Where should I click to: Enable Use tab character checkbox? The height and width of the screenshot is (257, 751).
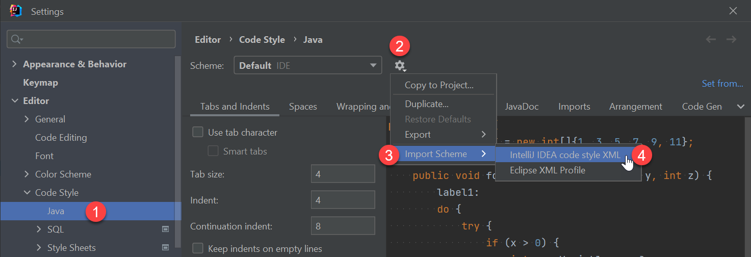(197, 133)
